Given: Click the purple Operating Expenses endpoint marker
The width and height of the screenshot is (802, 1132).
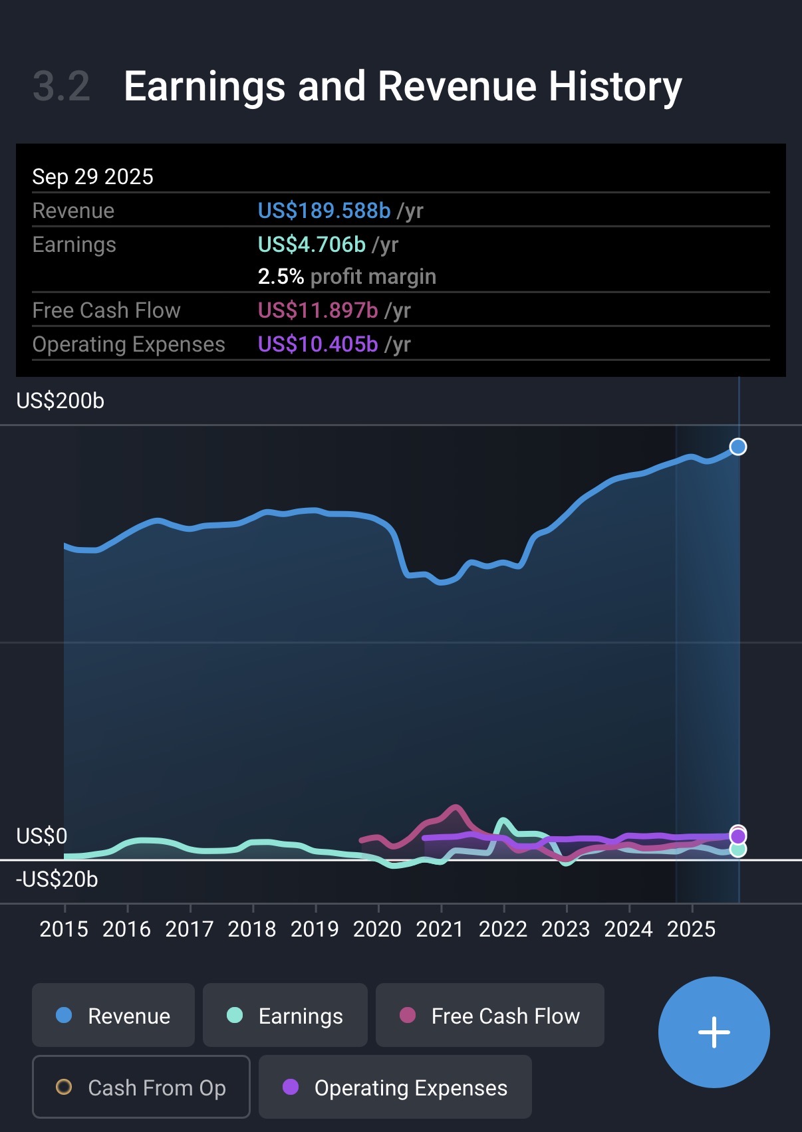Looking at the screenshot, I should (737, 836).
